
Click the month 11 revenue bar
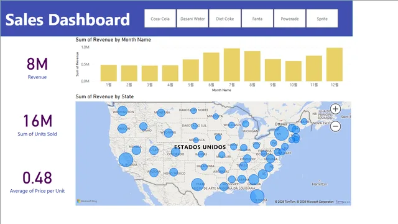(314, 68)
